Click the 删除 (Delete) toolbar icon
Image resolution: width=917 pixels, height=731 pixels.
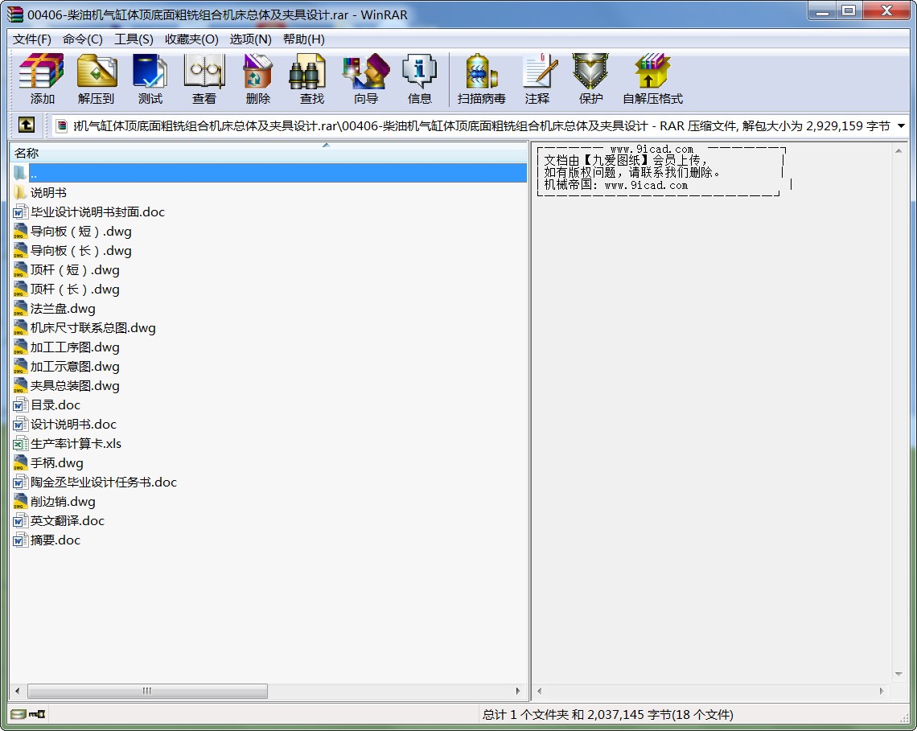(257, 79)
